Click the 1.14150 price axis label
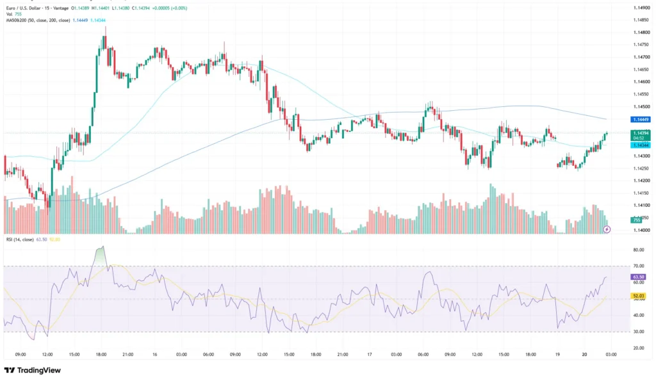The width and height of the screenshot is (656, 381). pos(641,193)
